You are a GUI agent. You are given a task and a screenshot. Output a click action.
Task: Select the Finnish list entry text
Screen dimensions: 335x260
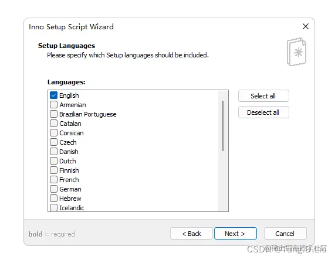[x=69, y=170]
